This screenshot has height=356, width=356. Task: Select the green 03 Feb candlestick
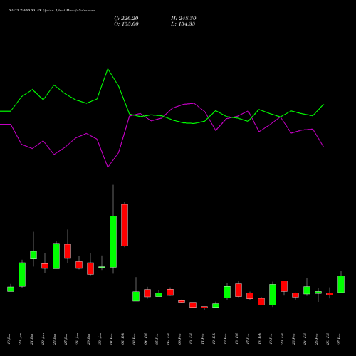tap(136, 296)
